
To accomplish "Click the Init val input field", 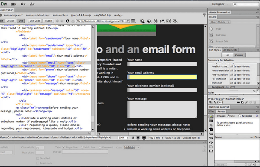I will pos(85,152).
